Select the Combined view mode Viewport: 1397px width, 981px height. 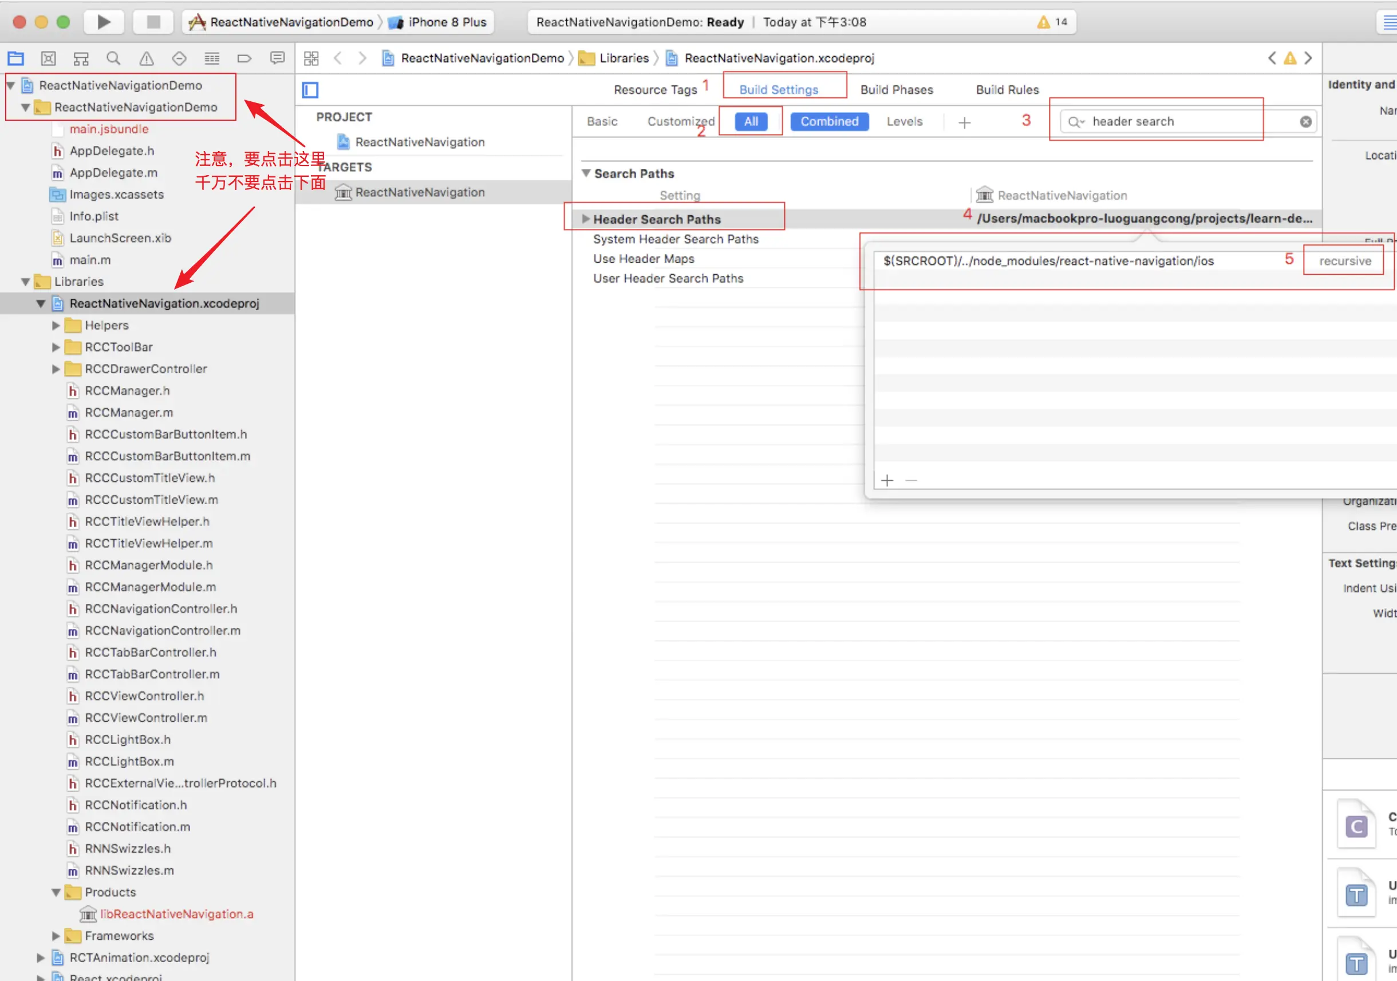click(x=828, y=121)
